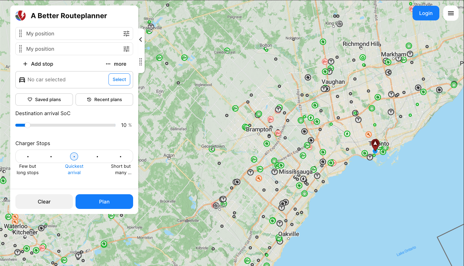Viewport: 464px width, 266px height.
Task: Select Shell charger at far east map edge
Action: click(454, 85)
